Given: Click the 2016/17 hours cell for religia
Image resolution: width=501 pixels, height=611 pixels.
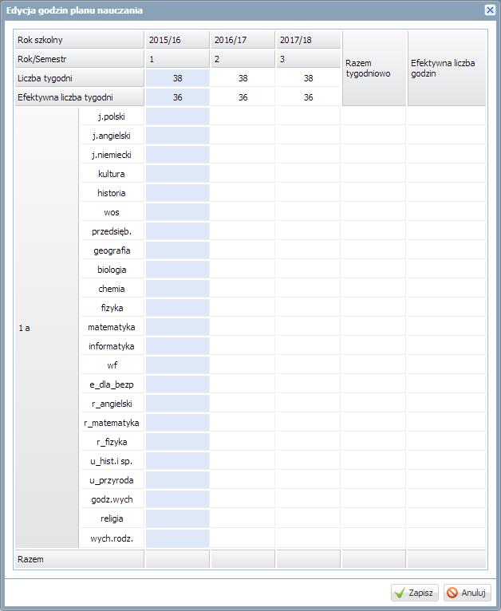Looking at the screenshot, I should tap(243, 518).
